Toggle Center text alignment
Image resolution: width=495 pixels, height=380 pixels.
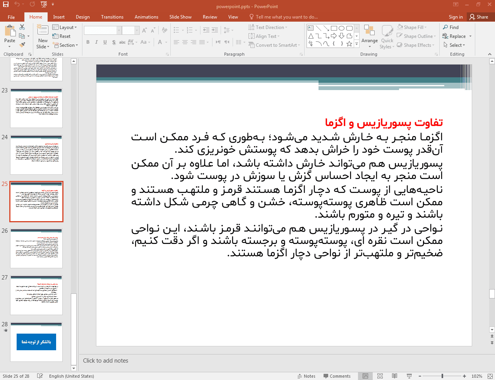coord(185,42)
